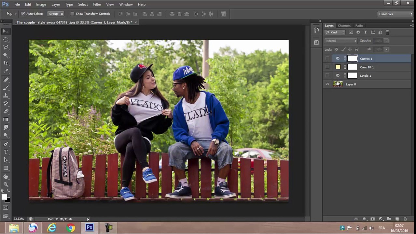Open the Auto-Select Group dropdown
Image resolution: width=416 pixels, height=234 pixels.
(56, 14)
